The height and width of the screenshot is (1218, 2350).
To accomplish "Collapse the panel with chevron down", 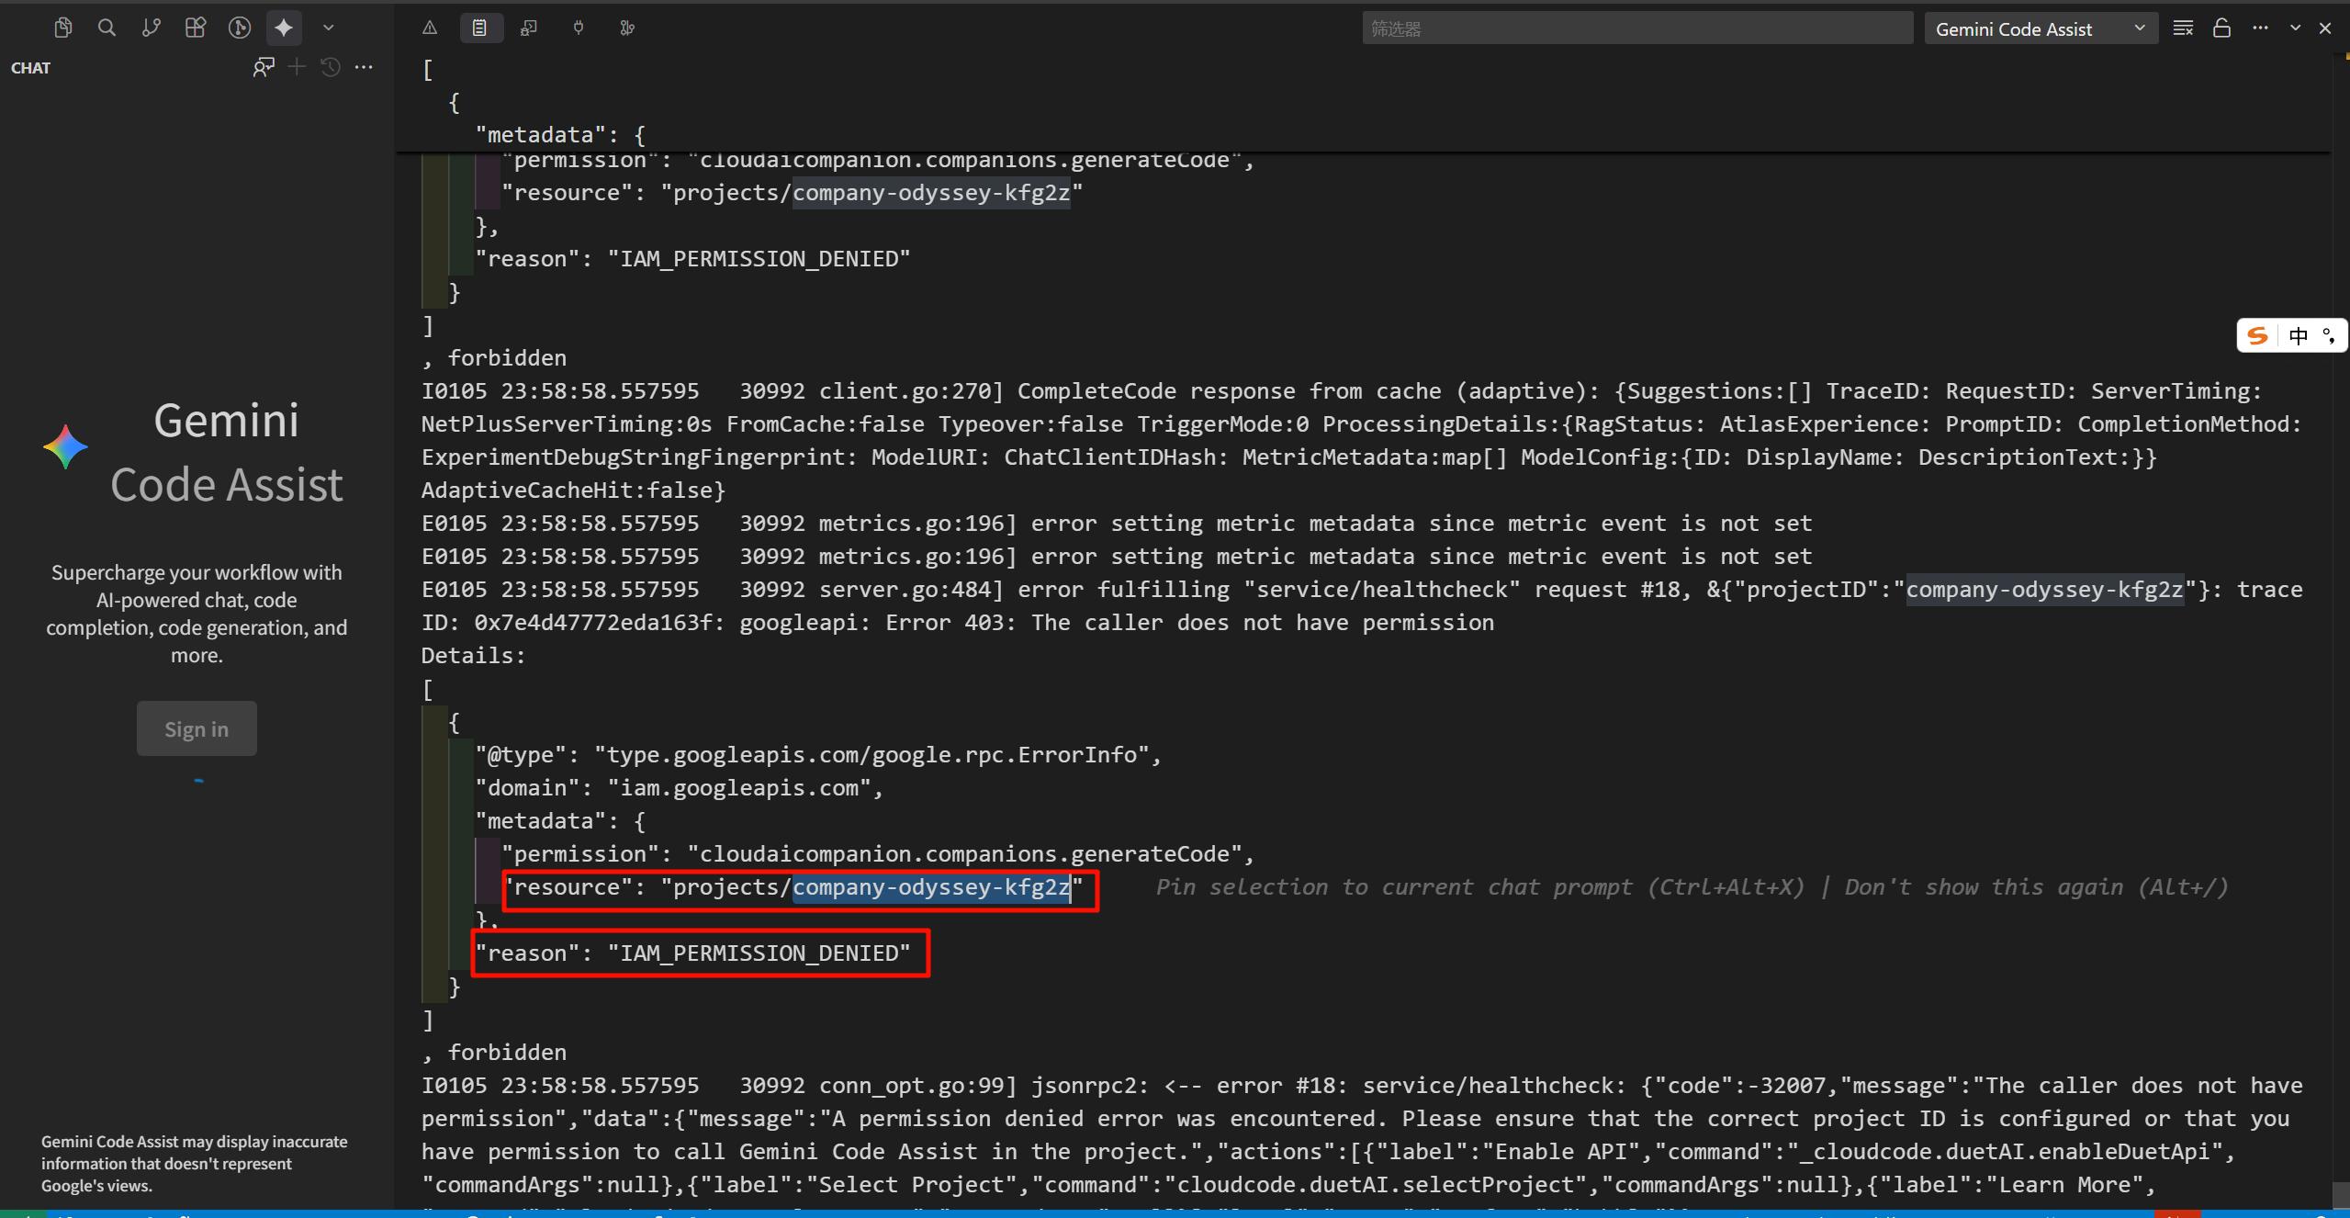I will coord(2295,28).
